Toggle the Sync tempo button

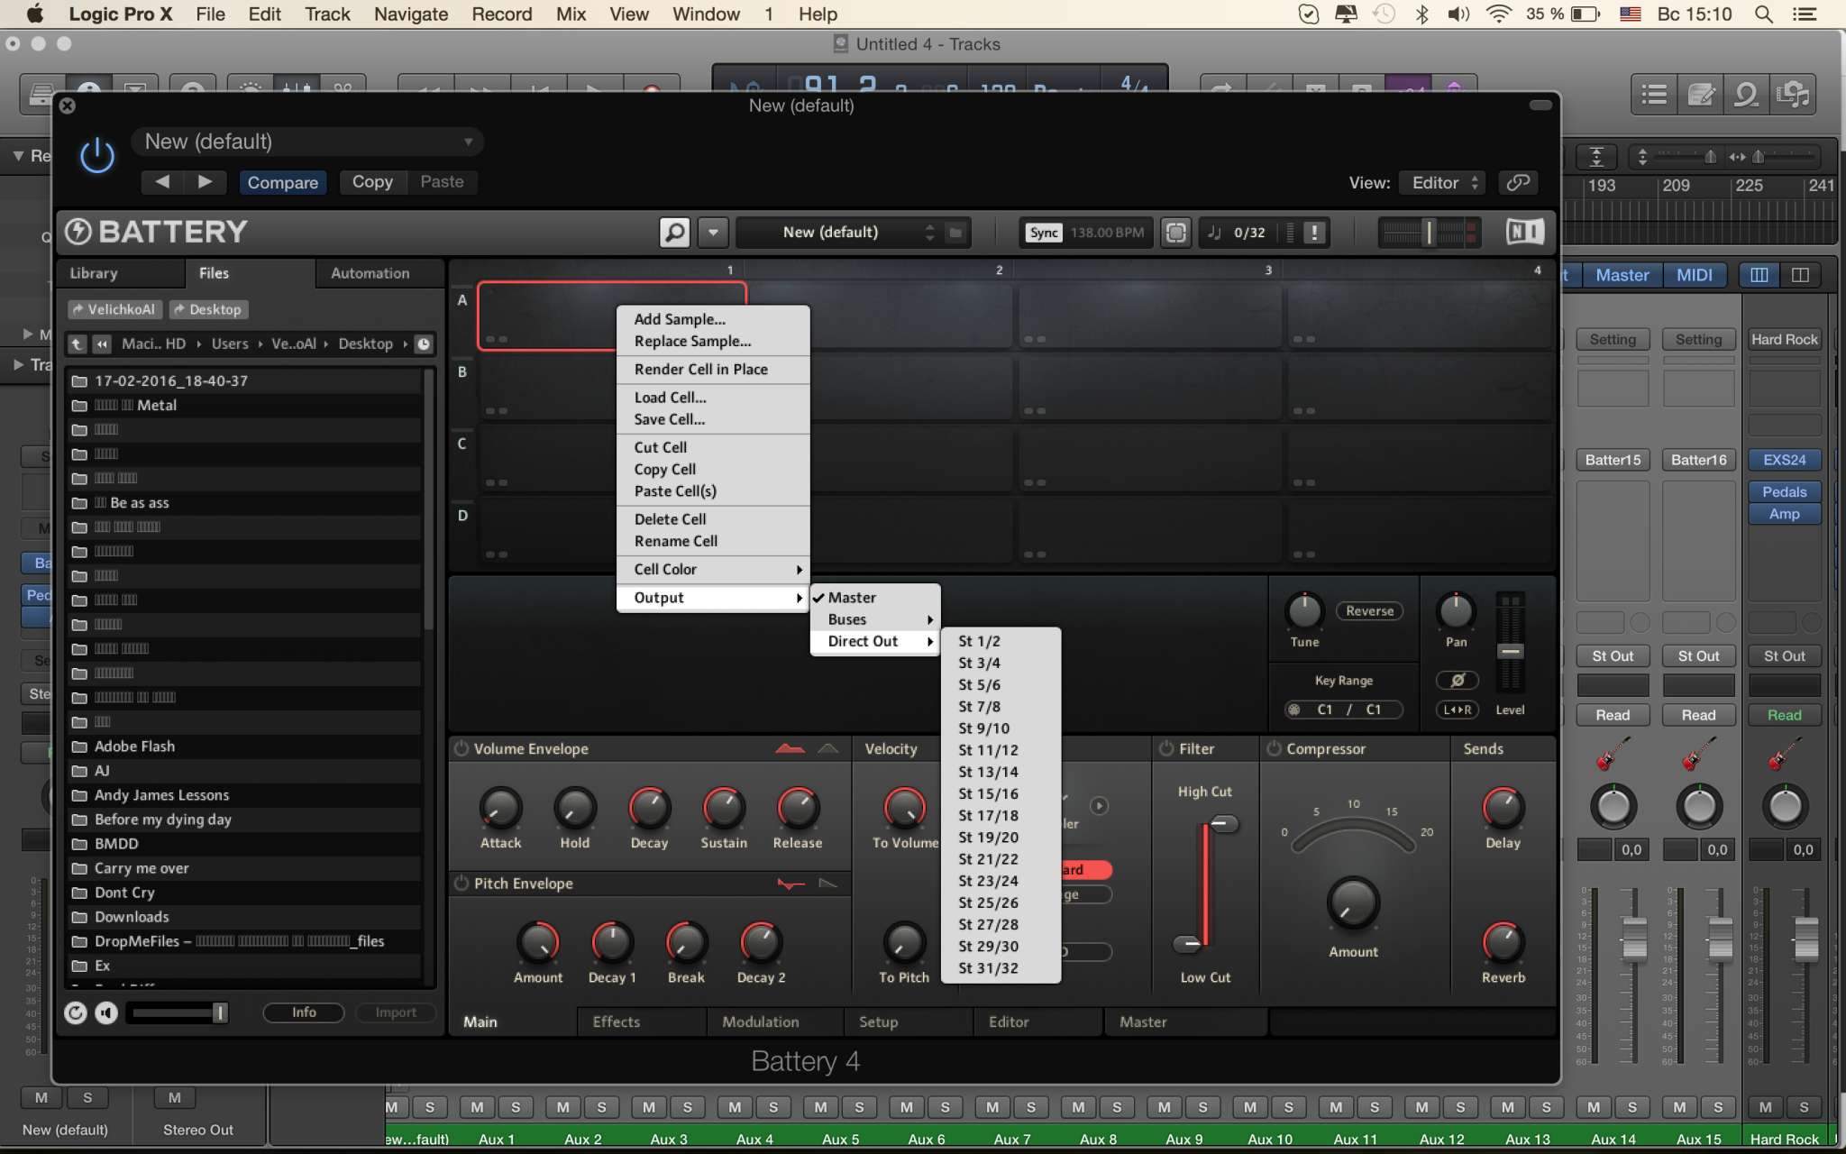pos(1043,232)
